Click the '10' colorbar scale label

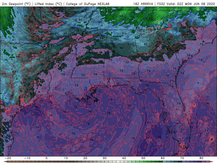click(66, 158)
